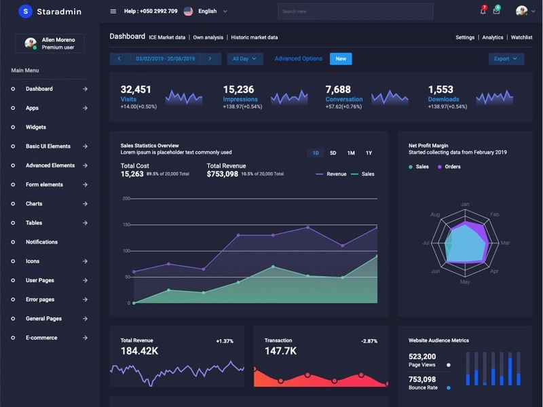
Task: Click the Search Here input field
Action: [355, 12]
